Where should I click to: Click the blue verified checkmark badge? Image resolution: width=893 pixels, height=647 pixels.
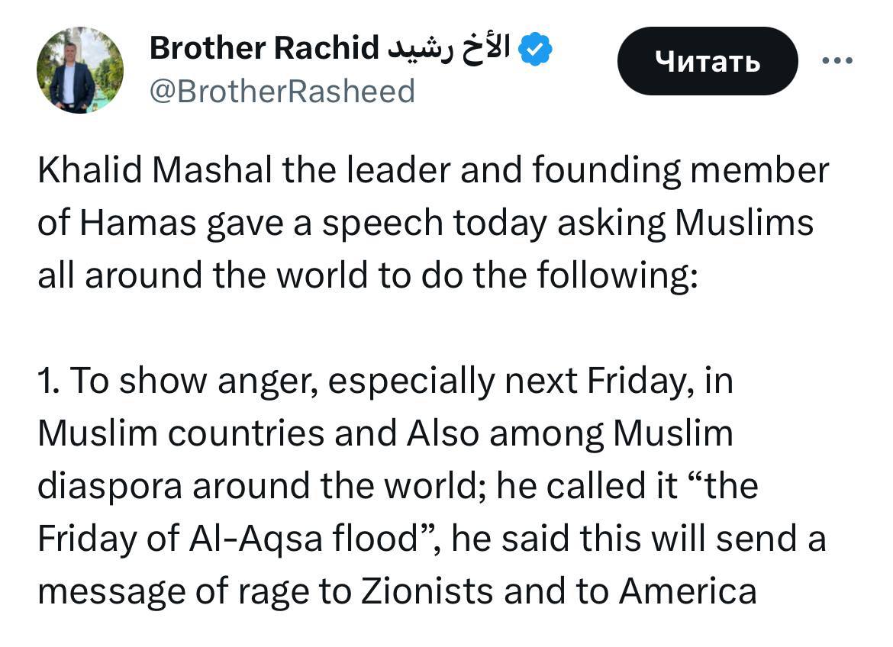click(536, 50)
